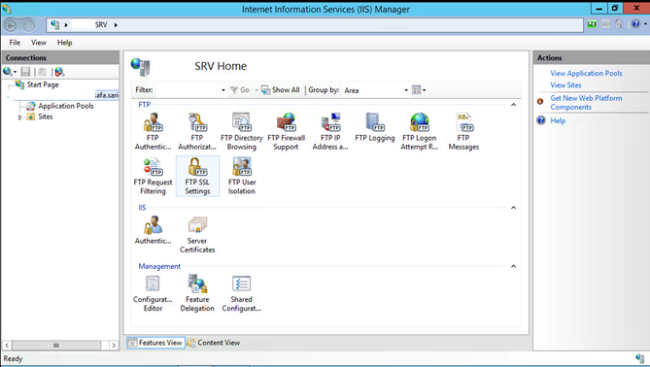The height and width of the screenshot is (367, 650).
Task: Open Server Certificates feature
Action: pos(197,234)
